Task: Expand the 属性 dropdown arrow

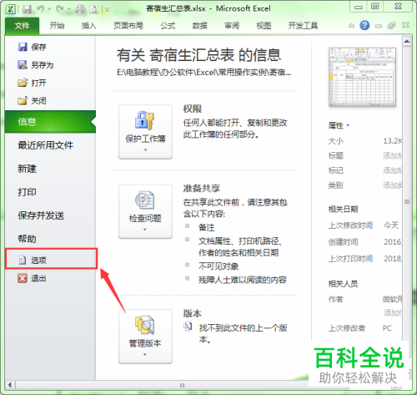Action: point(348,126)
